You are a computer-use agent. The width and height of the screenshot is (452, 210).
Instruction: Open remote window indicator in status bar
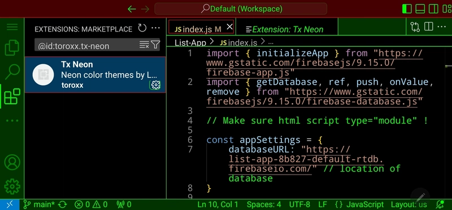pyautogui.click(x=10, y=204)
